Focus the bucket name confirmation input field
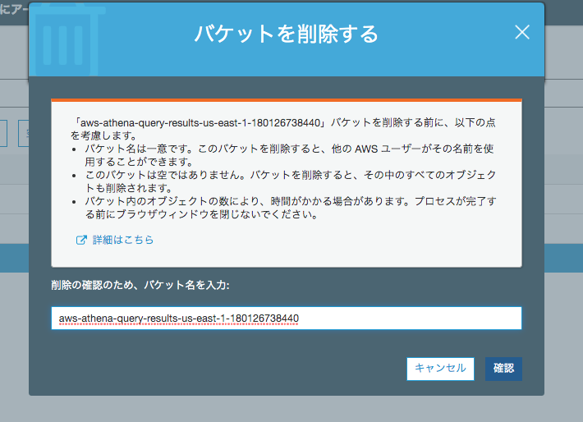 287,319
